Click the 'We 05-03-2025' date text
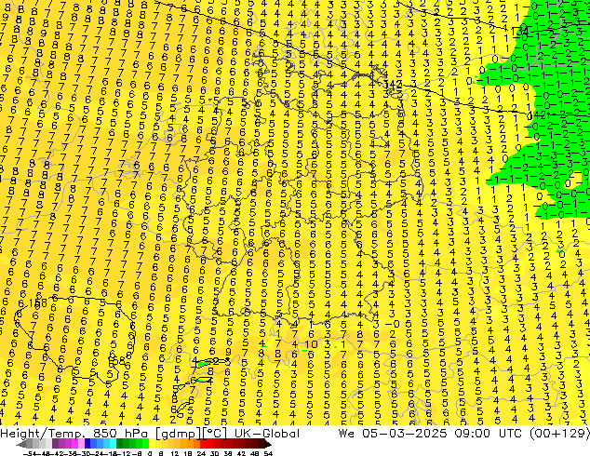The image size is (590, 456). pyautogui.click(x=393, y=434)
